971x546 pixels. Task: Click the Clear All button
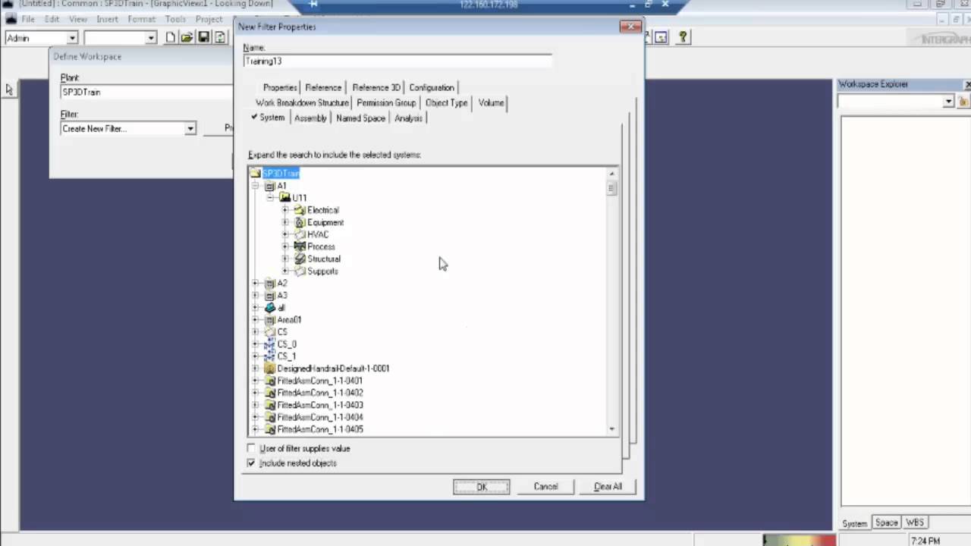click(608, 487)
